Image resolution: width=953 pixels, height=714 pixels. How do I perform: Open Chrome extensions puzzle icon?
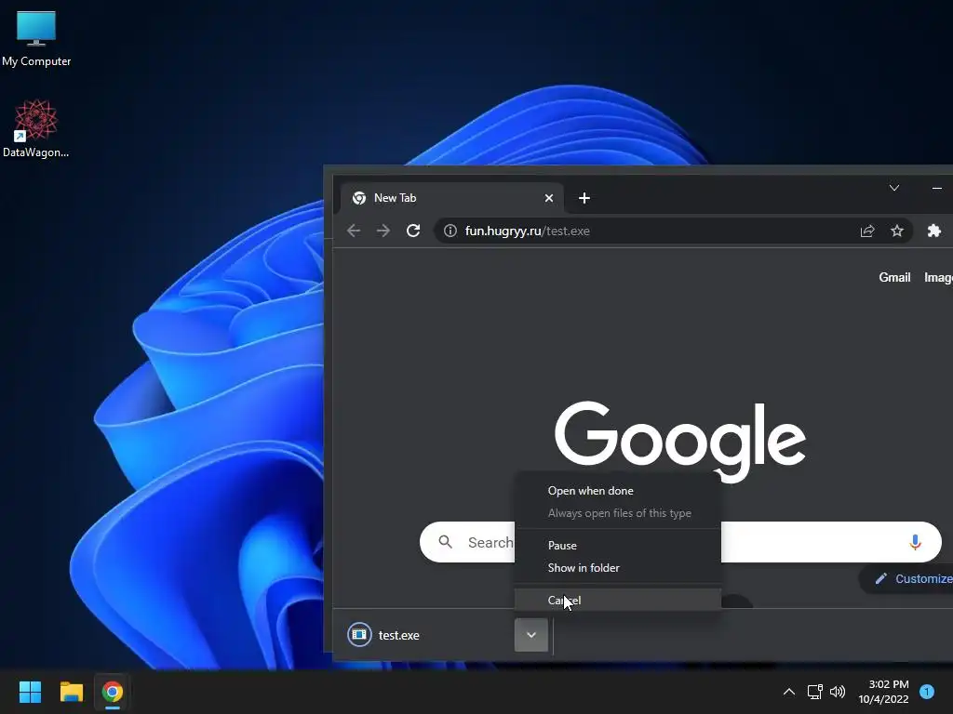[x=934, y=231]
